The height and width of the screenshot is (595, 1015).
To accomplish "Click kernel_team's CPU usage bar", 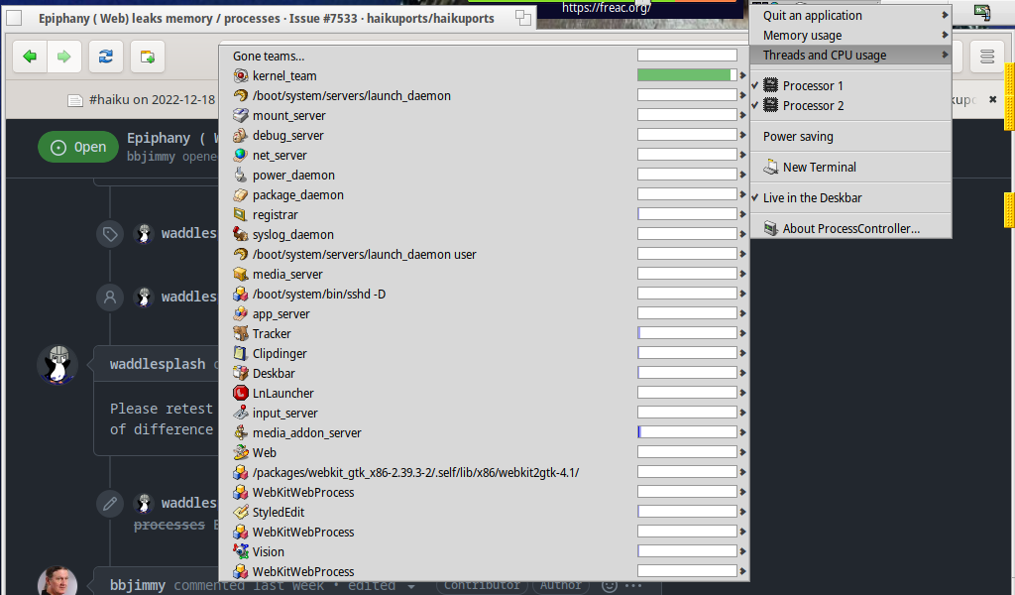I will click(x=685, y=75).
